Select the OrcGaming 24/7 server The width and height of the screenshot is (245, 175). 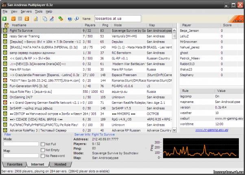point(87,97)
